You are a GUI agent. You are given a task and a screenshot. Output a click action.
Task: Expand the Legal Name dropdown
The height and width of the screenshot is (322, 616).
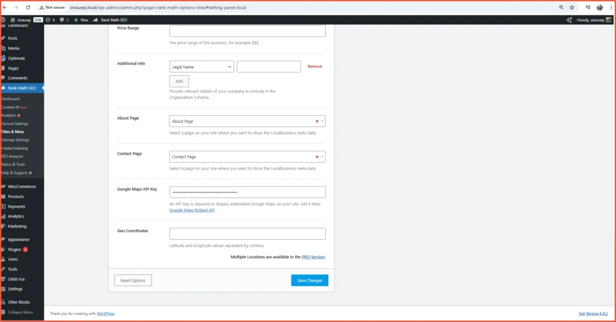point(202,67)
